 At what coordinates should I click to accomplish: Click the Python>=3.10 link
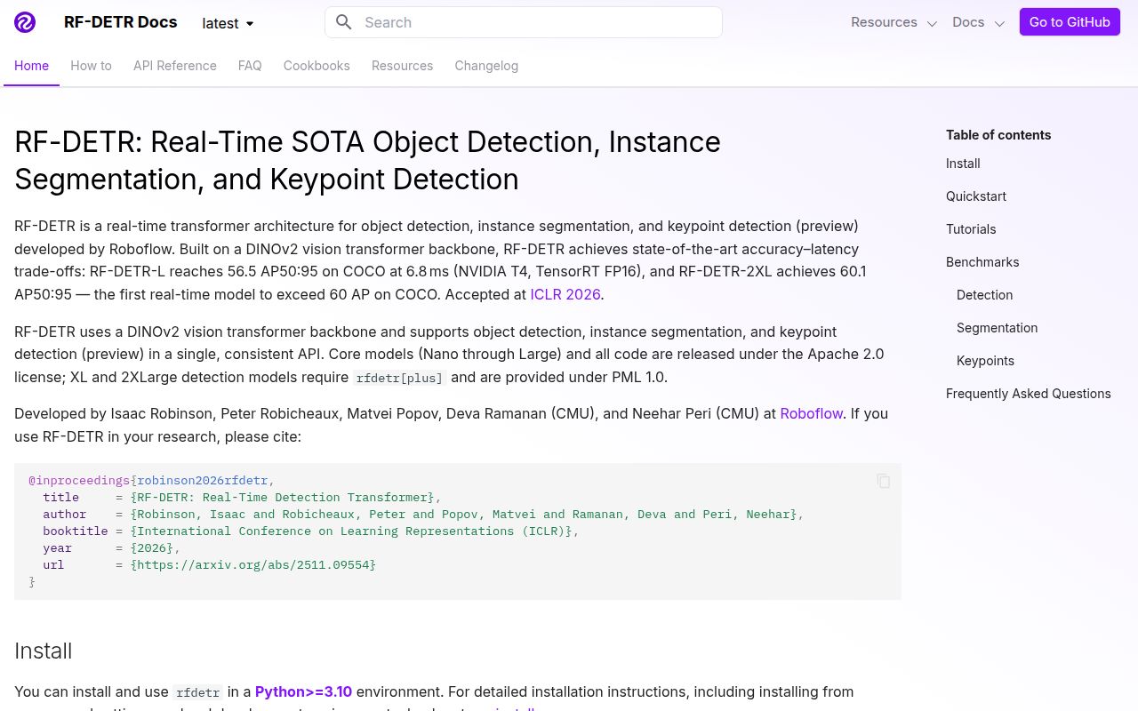click(303, 691)
